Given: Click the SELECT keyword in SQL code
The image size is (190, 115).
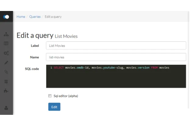Looking at the screenshot, I should 59,68.
